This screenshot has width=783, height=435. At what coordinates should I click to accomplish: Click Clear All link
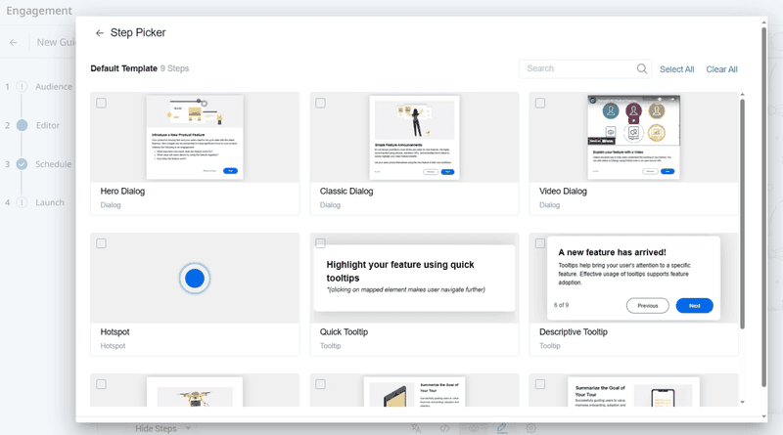[x=721, y=69]
